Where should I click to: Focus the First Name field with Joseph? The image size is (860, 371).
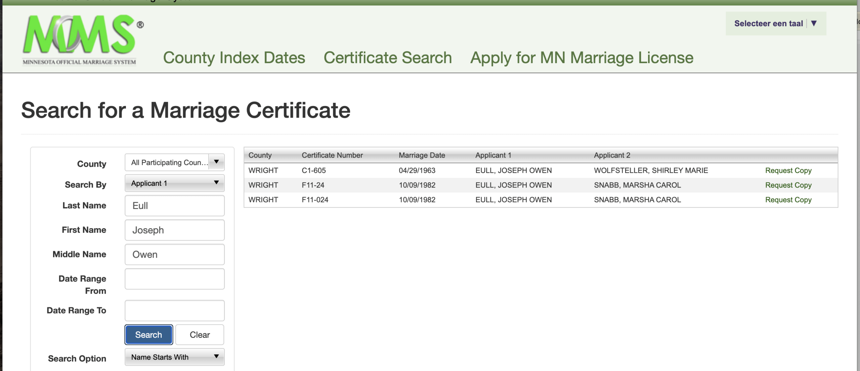click(174, 230)
